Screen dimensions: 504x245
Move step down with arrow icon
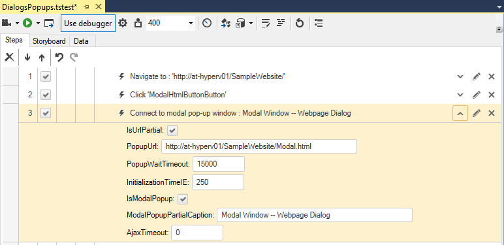27,57
